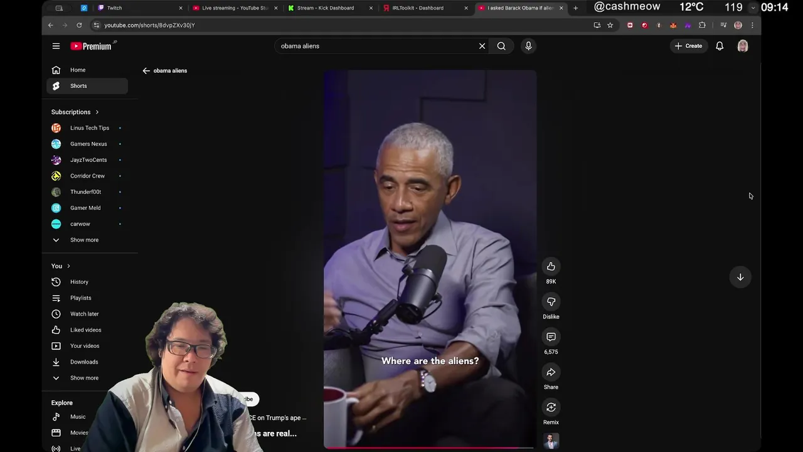Select Shorts in the sidebar

pyautogui.click(x=87, y=86)
